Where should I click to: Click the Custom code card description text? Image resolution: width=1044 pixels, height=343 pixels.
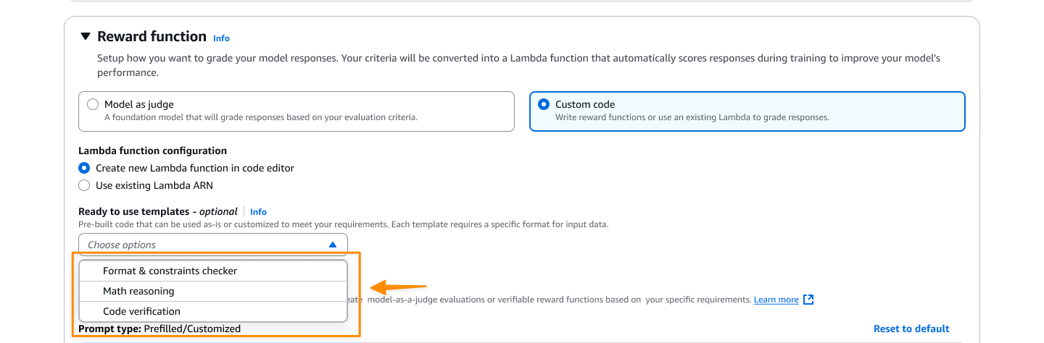[x=692, y=117]
